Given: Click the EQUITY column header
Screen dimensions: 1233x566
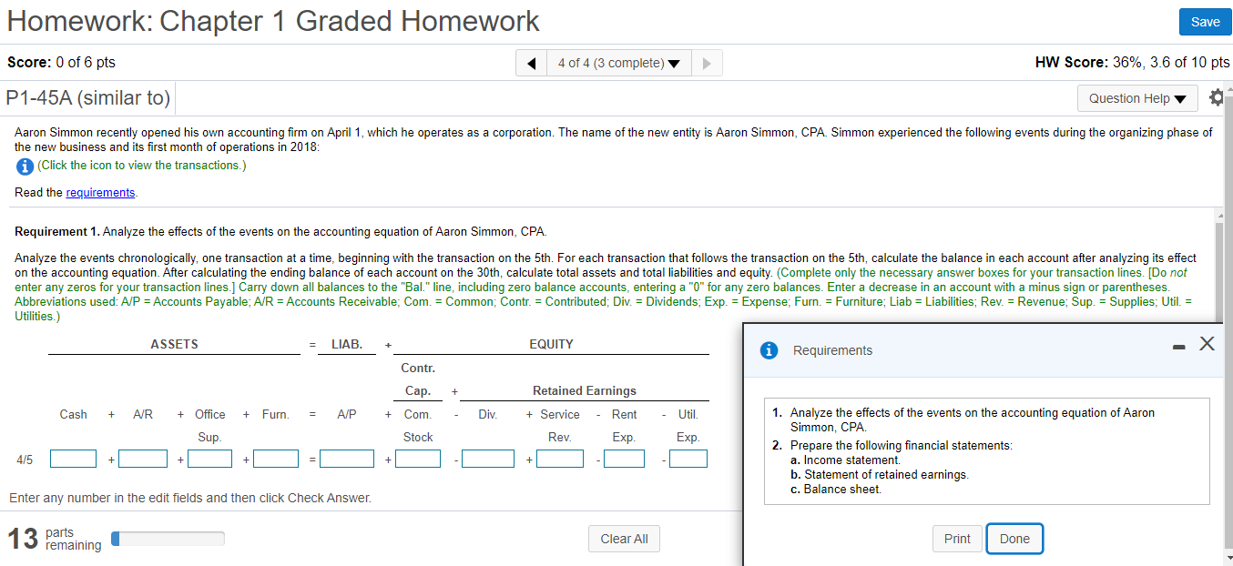Looking at the screenshot, I should tap(551, 344).
